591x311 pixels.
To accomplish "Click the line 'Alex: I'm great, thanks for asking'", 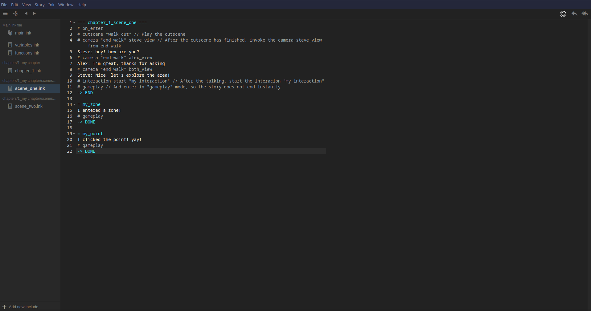I will [x=121, y=63].
